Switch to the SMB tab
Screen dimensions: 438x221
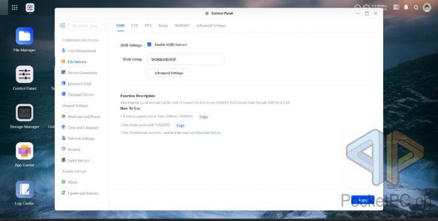[120, 26]
